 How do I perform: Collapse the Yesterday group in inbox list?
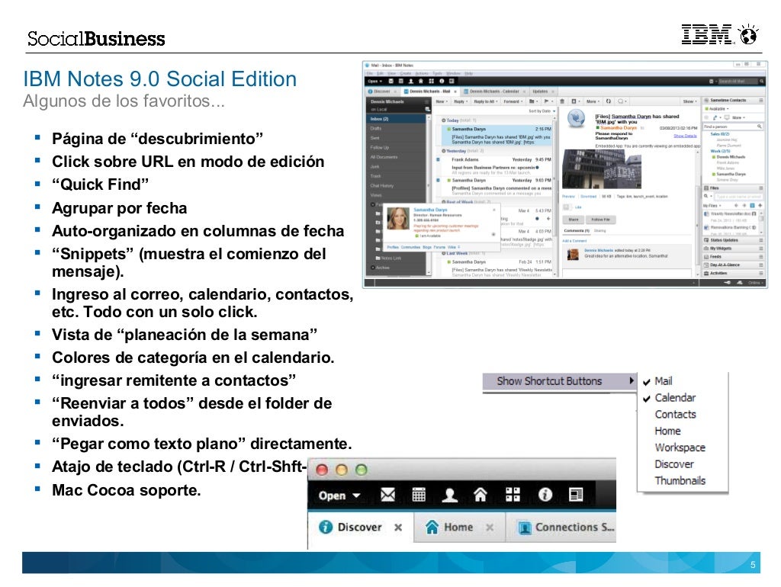(443, 151)
